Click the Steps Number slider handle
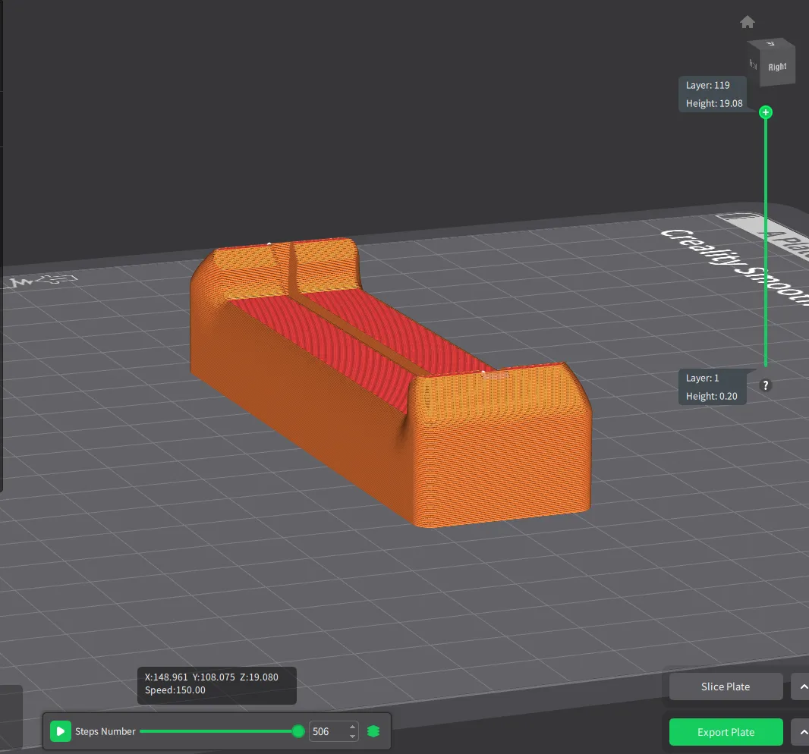The height and width of the screenshot is (754, 809). click(298, 731)
